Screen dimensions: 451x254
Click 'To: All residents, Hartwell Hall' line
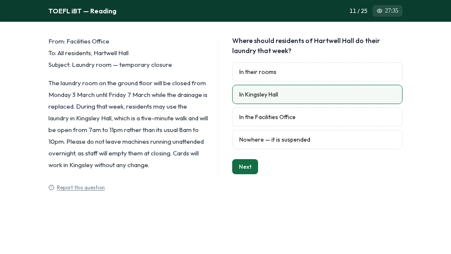pyautogui.click(x=89, y=53)
